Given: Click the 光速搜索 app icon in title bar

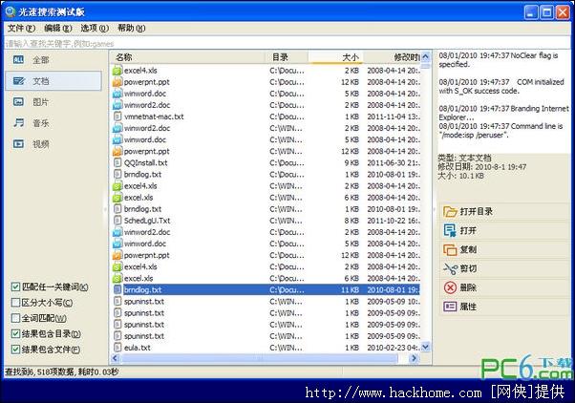Looking at the screenshot, I should click(x=10, y=11).
